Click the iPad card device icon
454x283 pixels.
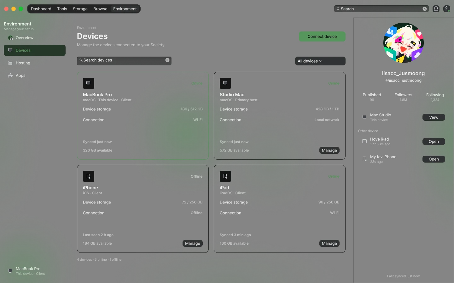pos(225,176)
